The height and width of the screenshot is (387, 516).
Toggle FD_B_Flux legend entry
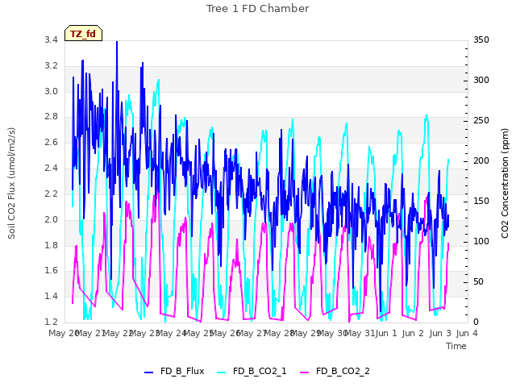(174, 371)
